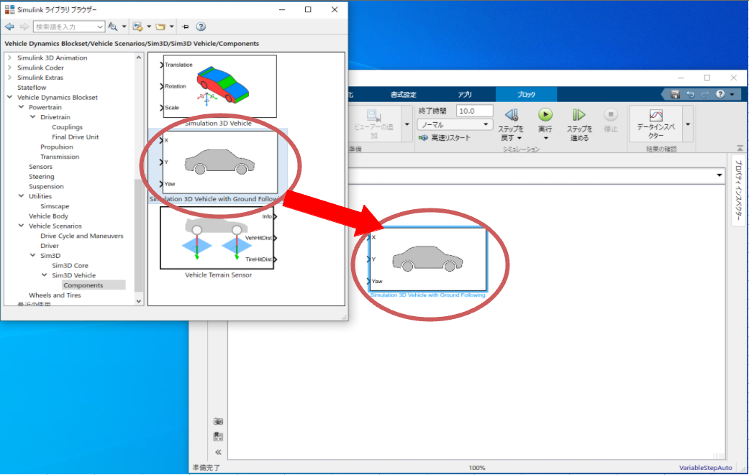Click the open folder icon in Library Browser toolbar

pyautogui.click(x=160, y=27)
